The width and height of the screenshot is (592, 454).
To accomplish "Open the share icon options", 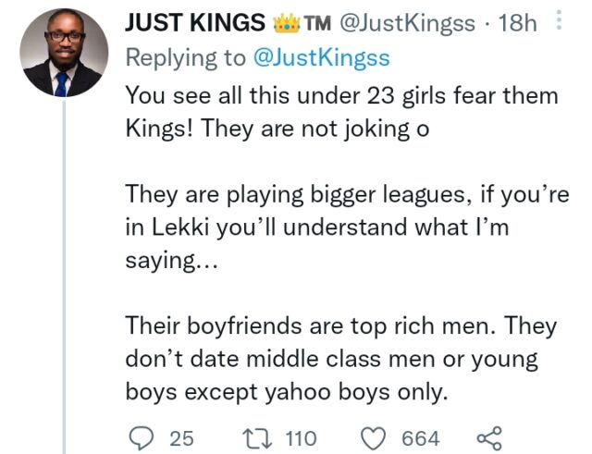I will coord(487,436).
